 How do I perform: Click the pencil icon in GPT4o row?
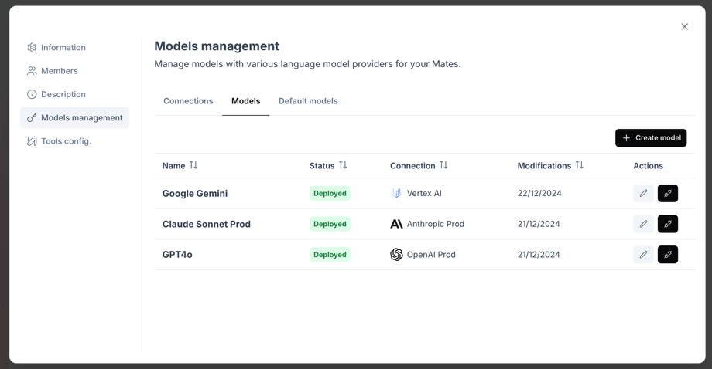coord(643,254)
